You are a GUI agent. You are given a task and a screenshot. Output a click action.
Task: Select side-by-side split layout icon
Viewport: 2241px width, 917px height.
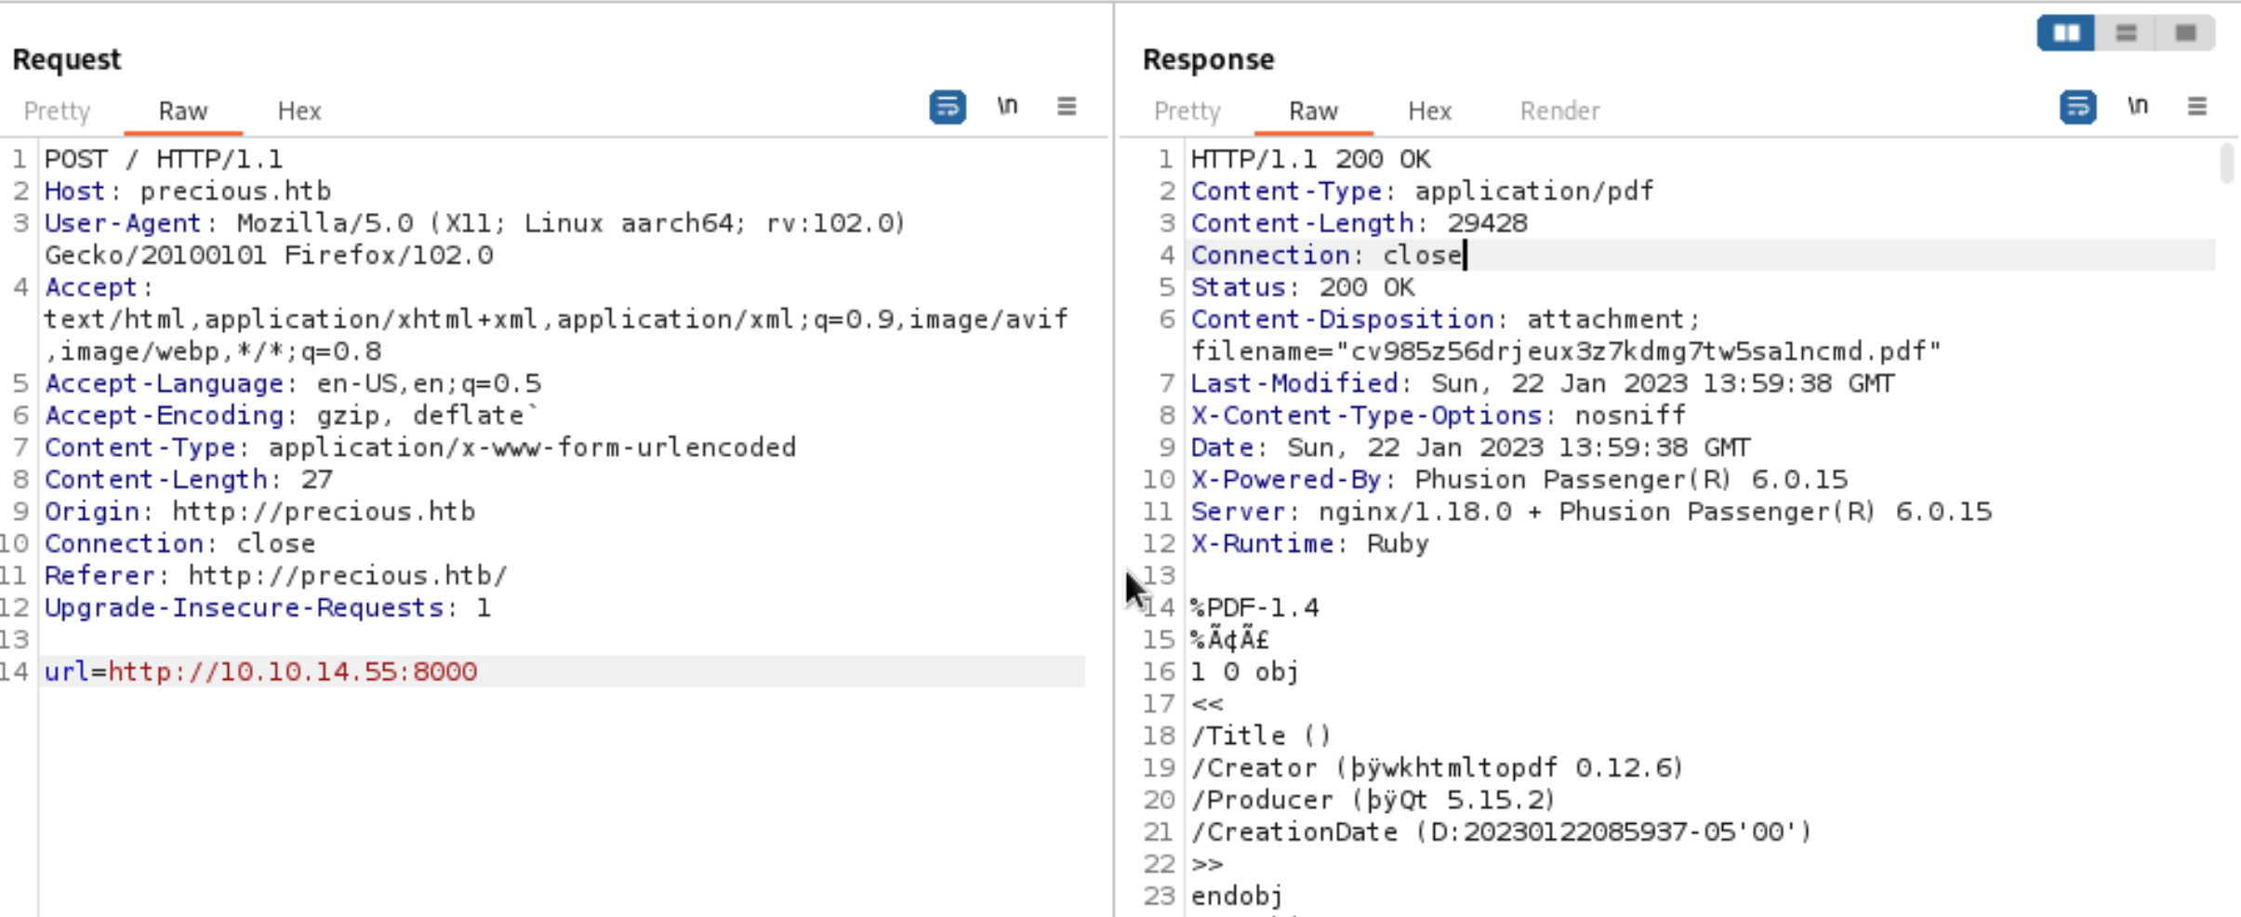click(2065, 33)
